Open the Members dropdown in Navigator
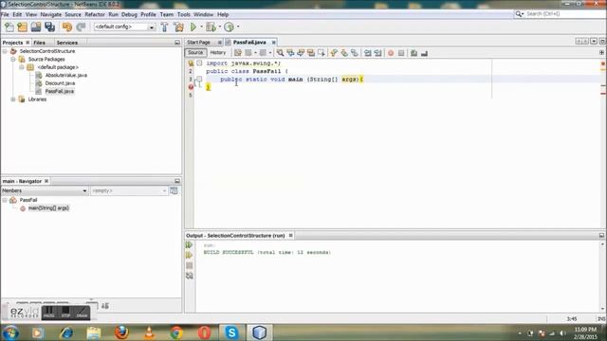 pos(45,190)
